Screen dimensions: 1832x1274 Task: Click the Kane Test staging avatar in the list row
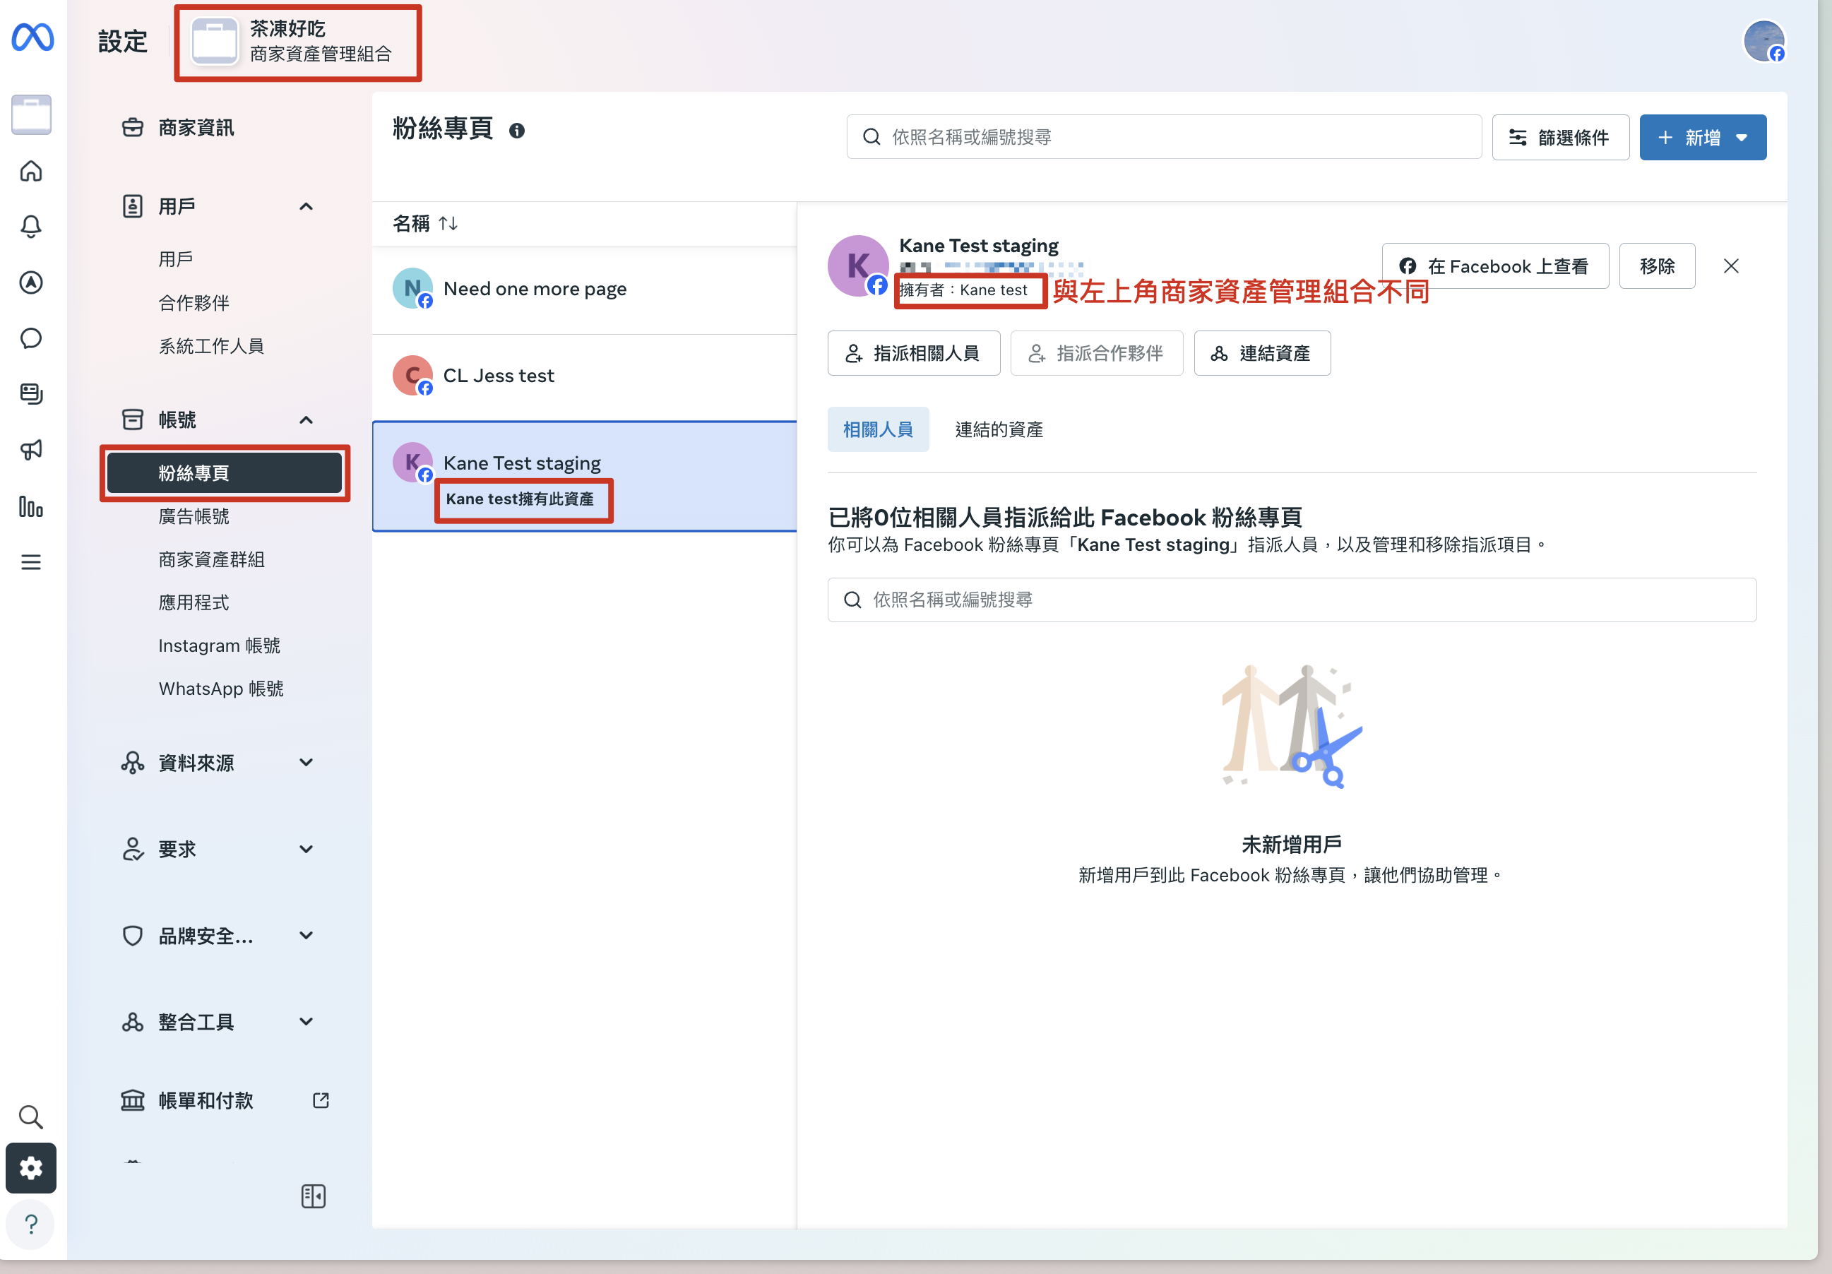click(412, 463)
